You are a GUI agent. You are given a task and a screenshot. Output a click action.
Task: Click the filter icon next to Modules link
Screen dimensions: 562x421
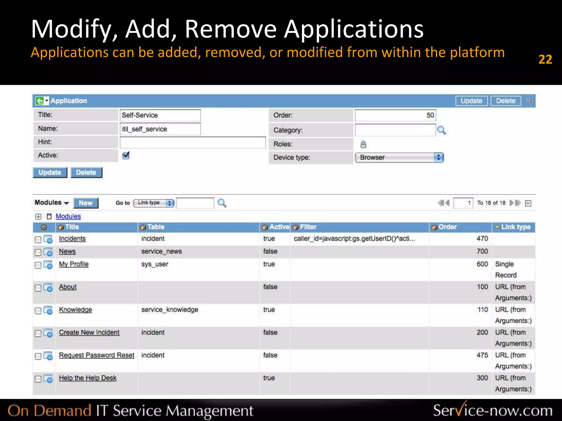pos(49,217)
